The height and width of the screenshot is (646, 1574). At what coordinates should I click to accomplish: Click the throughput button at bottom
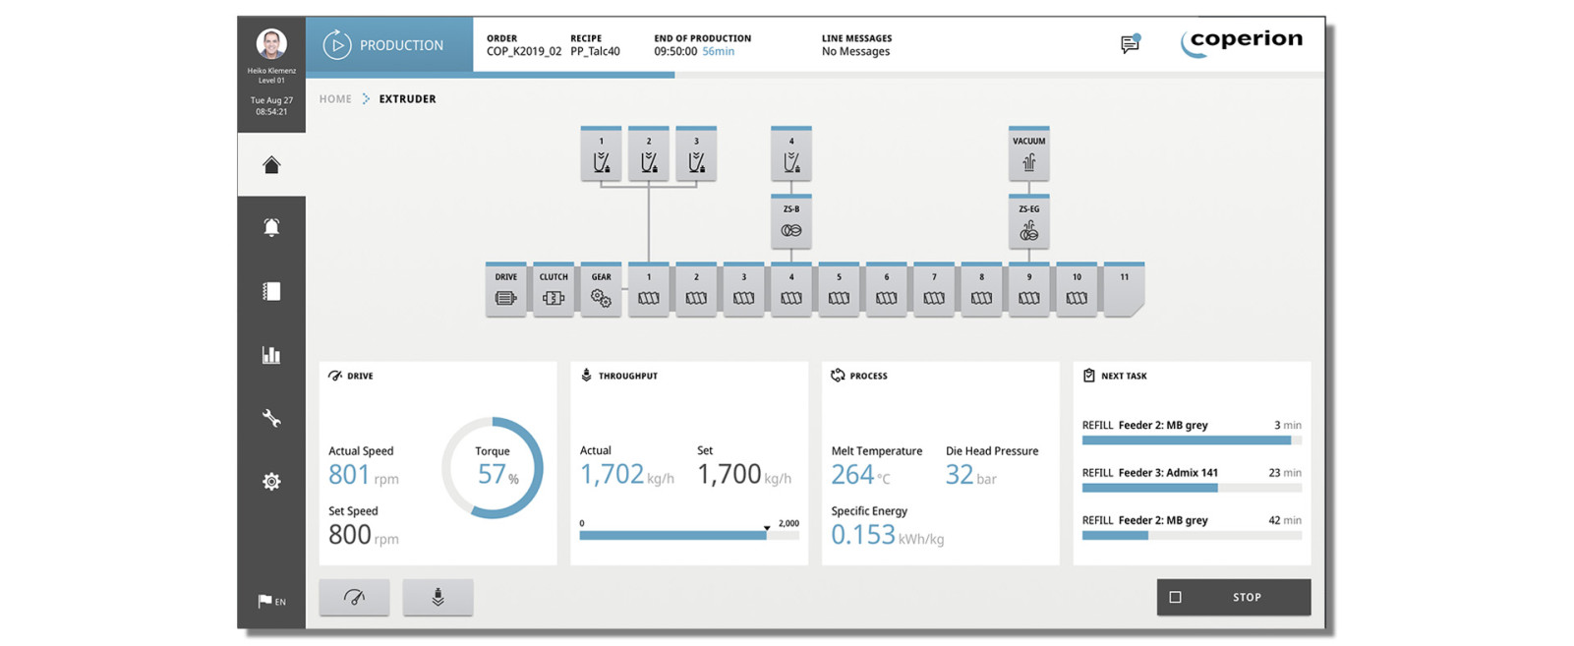point(437,597)
